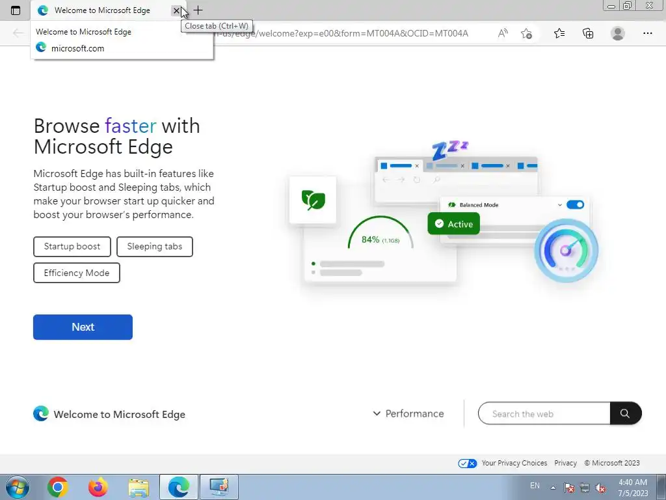Click the green leaf efficiency icon card

(313, 200)
